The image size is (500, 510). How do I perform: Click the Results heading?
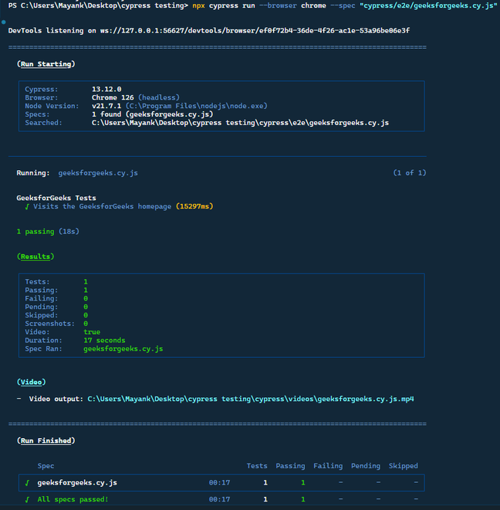[x=35, y=257]
